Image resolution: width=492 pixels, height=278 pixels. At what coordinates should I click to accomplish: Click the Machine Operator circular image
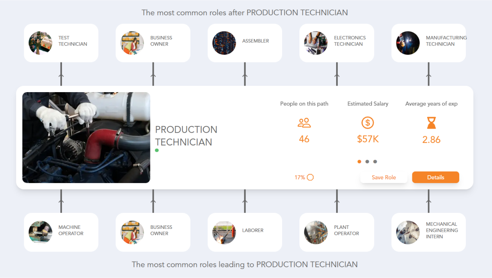[40, 232]
